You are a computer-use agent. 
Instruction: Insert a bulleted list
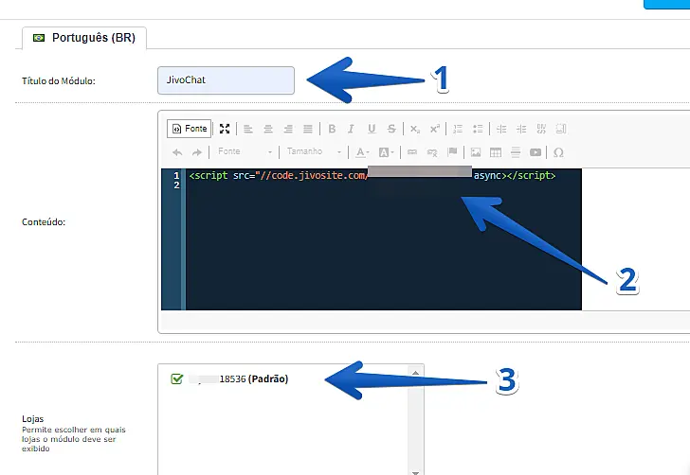point(478,129)
